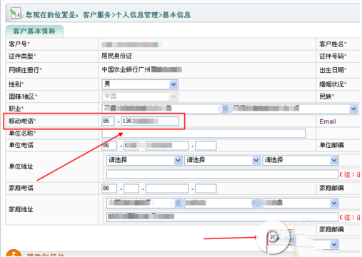Click the 民族 label
This screenshot has height=257, width=362.
point(326,96)
